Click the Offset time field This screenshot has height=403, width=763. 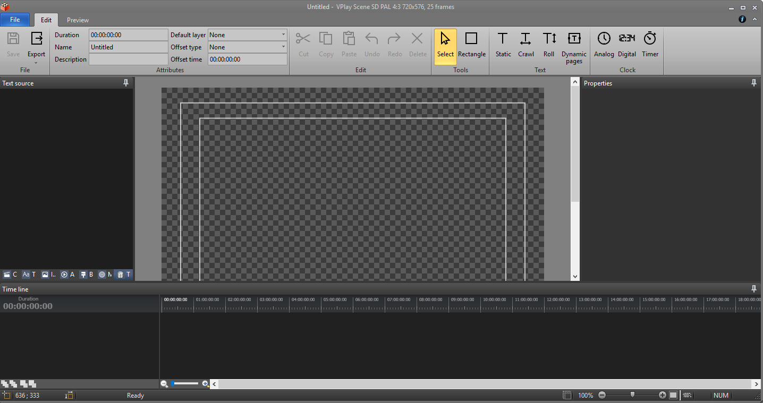tap(248, 59)
